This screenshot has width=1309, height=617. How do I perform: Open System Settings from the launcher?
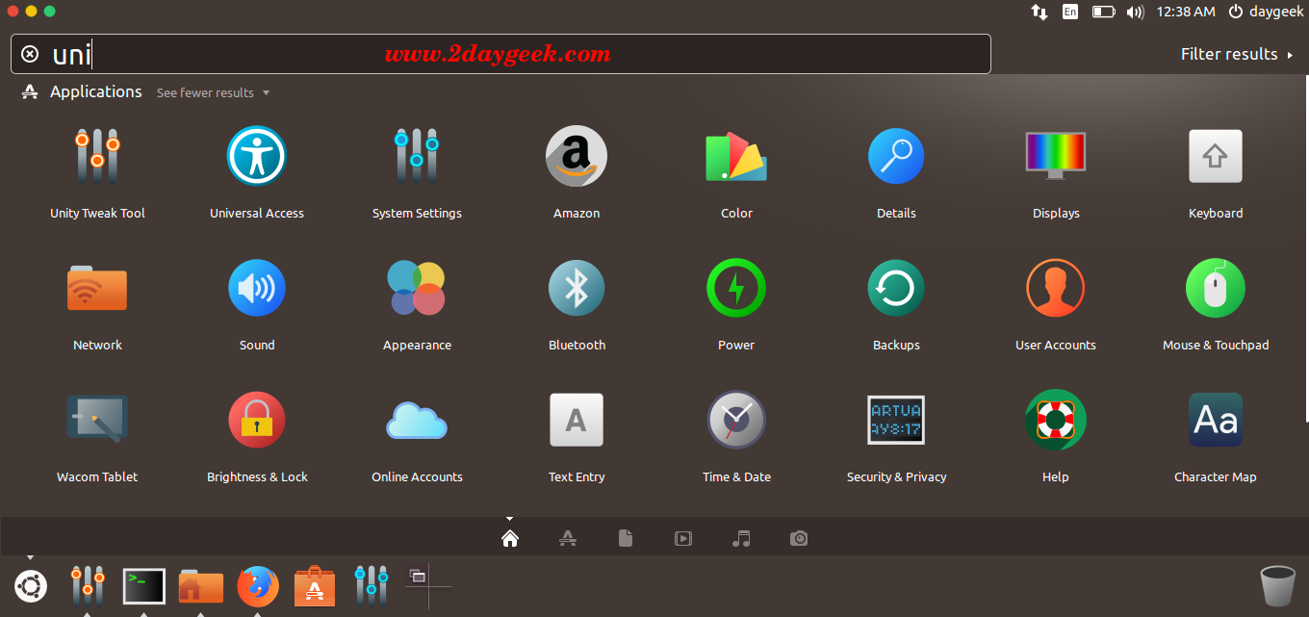click(371, 585)
